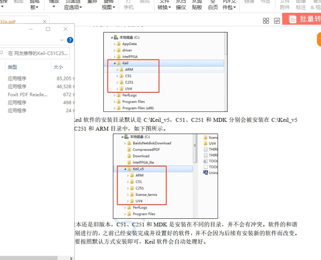Click the four-squares thumbnail grid icon
The image size is (321, 260).
pyautogui.click(x=266, y=21)
